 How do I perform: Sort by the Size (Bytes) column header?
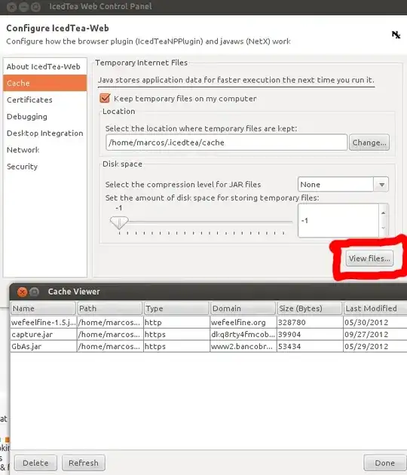(x=309, y=308)
